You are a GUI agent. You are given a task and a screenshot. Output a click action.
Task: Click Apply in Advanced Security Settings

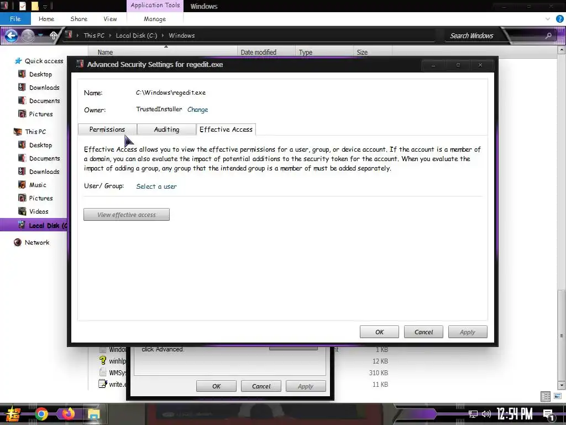(x=468, y=332)
